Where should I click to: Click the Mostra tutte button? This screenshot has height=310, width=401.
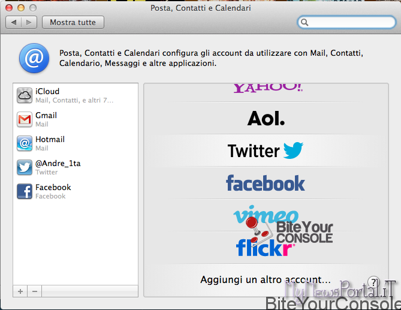pyautogui.click(x=73, y=23)
